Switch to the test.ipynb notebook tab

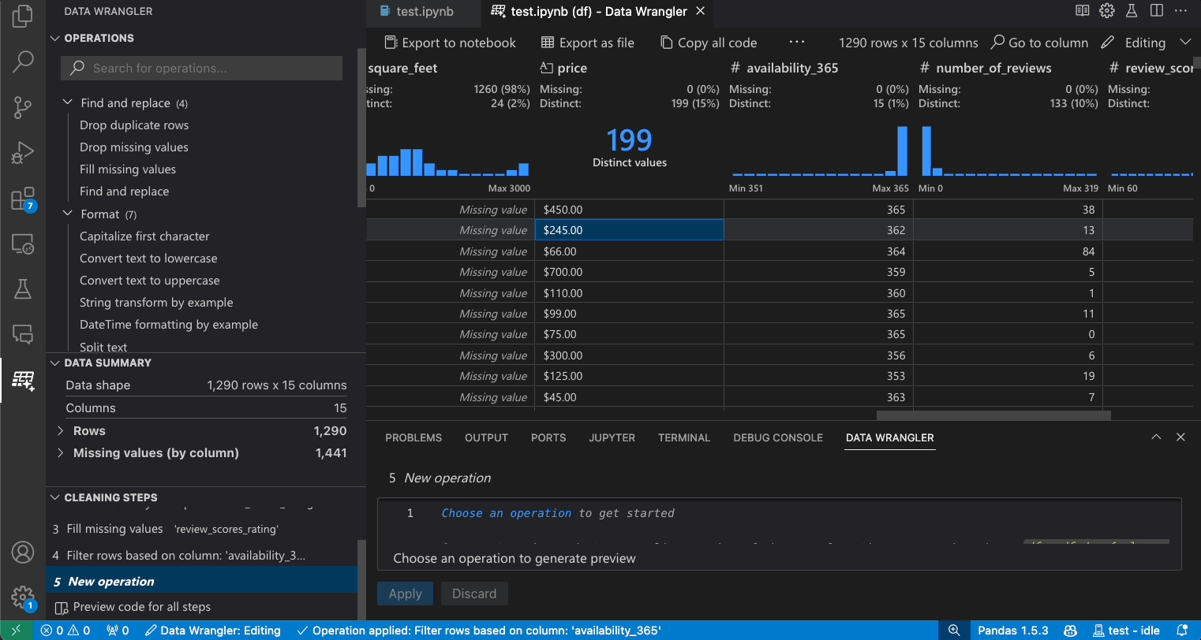click(x=426, y=12)
